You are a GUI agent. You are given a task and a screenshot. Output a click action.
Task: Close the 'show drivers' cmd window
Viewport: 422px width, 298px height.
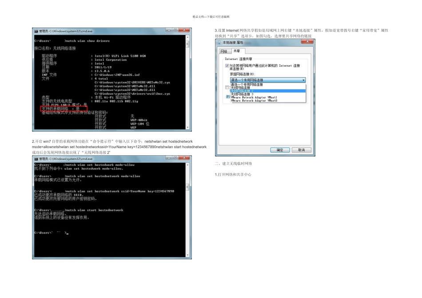pos(184,30)
